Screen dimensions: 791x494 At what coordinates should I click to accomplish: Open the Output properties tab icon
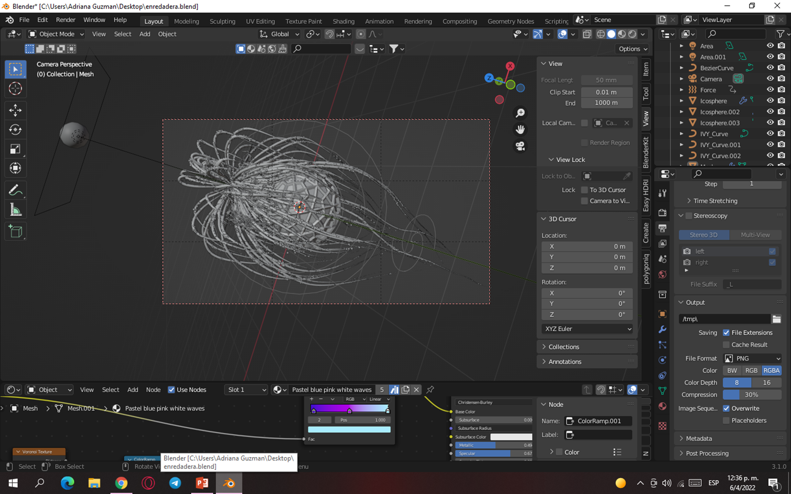pyautogui.click(x=663, y=228)
